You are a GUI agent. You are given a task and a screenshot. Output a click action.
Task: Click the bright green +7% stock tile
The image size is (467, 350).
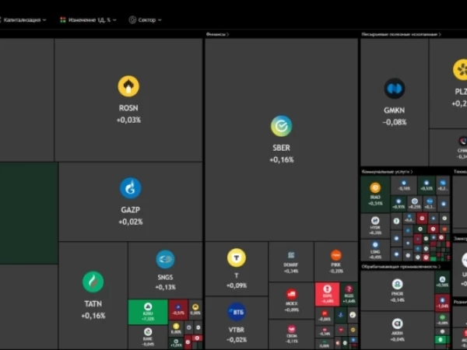pyautogui.click(x=148, y=312)
